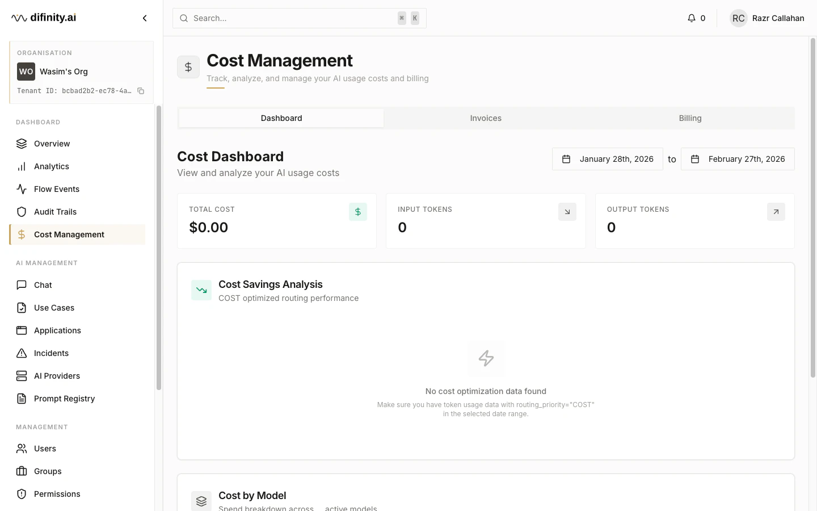This screenshot has height=511, width=817.
Task: Click the notifications bell icon
Action: [x=691, y=18]
